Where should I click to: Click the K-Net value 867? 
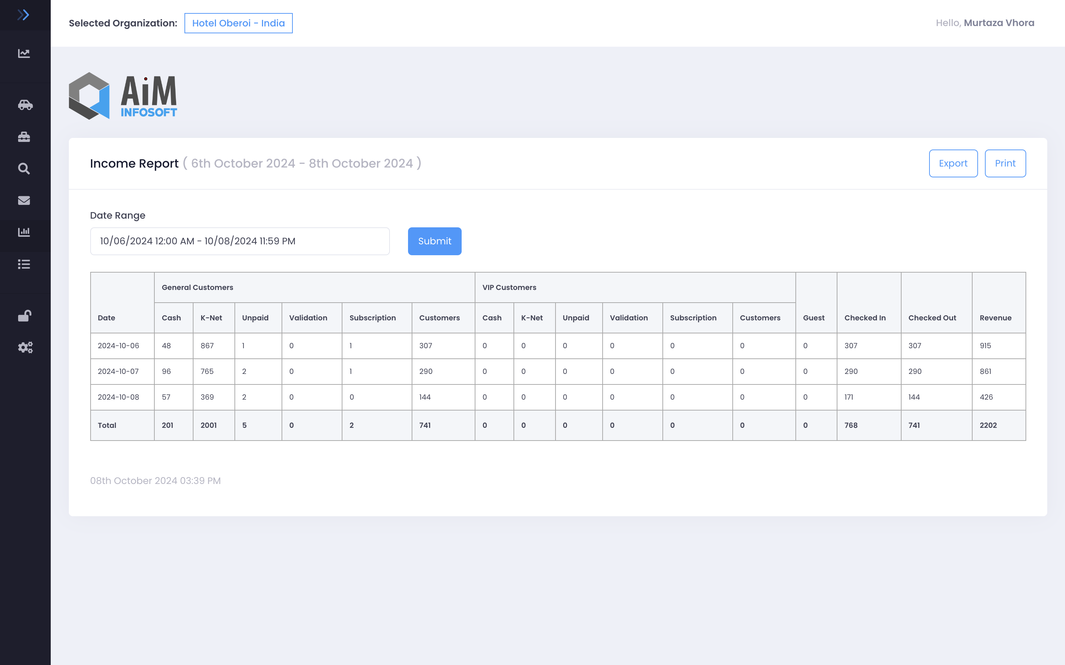point(207,346)
